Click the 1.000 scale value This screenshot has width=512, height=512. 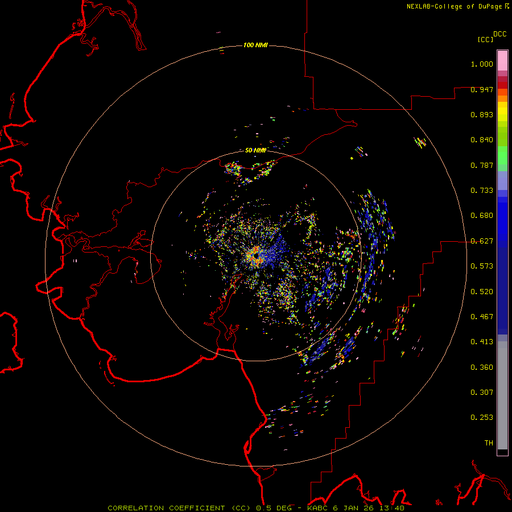pos(482,64)
